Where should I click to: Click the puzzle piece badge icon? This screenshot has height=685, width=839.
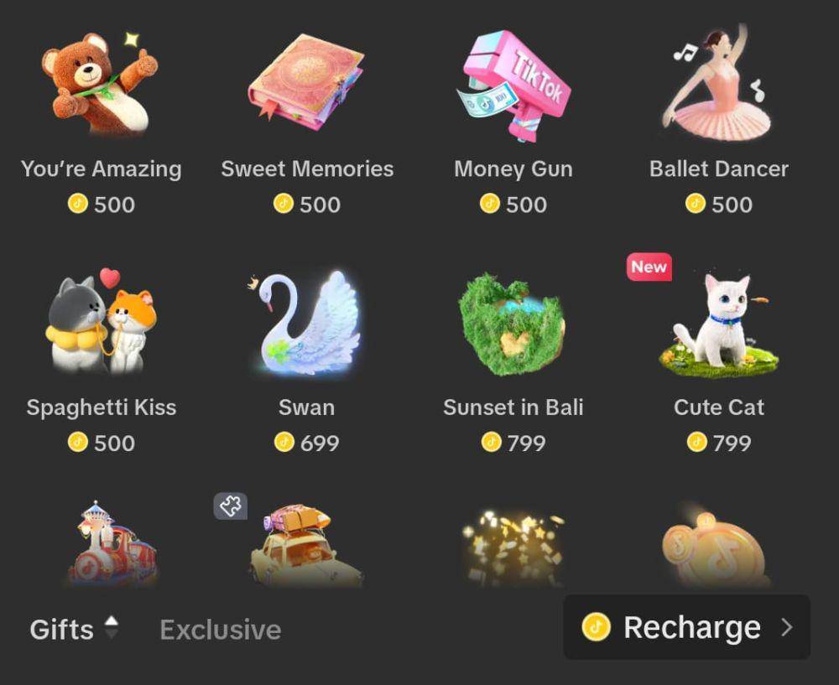pyautogui.click(x=231, y=506)
